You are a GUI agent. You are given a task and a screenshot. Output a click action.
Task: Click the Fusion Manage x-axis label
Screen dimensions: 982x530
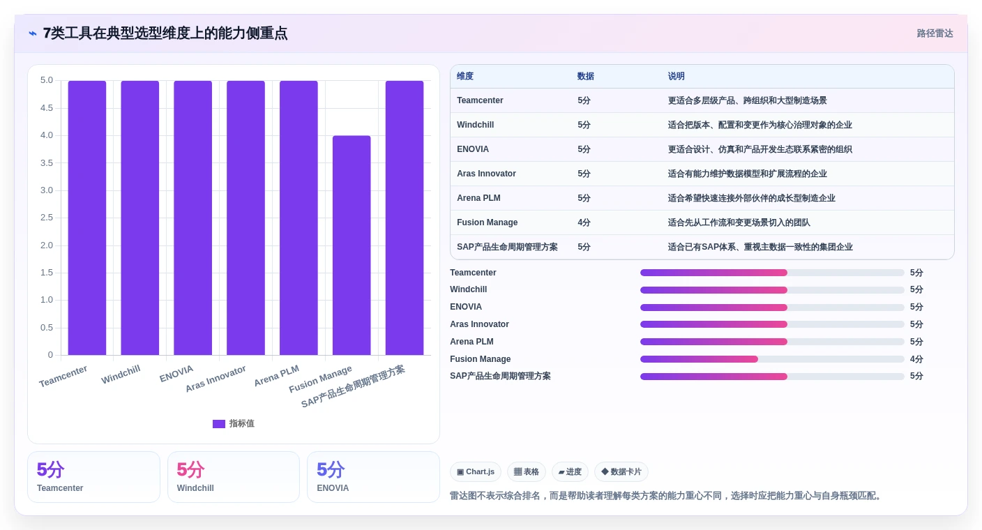pos(321,379)
